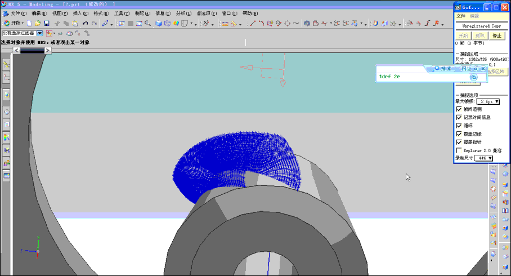Click the 搜索 search tab button
The image size is (511, 276).
pyautogui.click(x=443, y=69)
